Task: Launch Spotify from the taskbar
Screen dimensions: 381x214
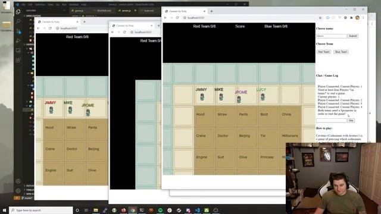Action: pyautogui.click(x=160, y=210)
